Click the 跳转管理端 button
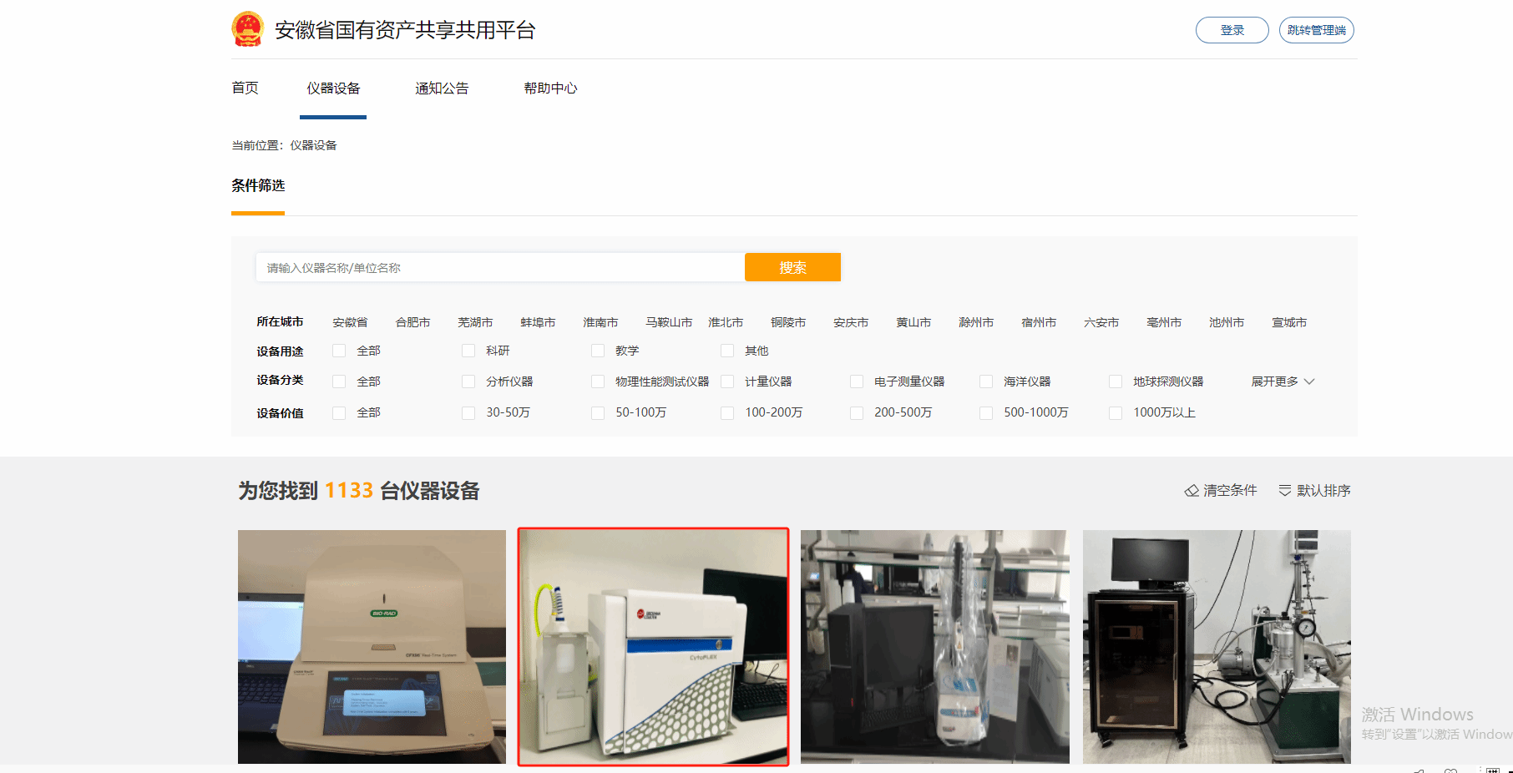 click(1316, 30)
